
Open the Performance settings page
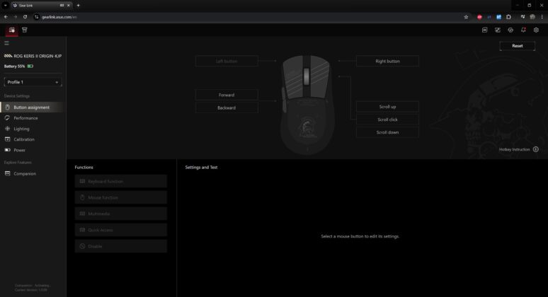[25, 118]
